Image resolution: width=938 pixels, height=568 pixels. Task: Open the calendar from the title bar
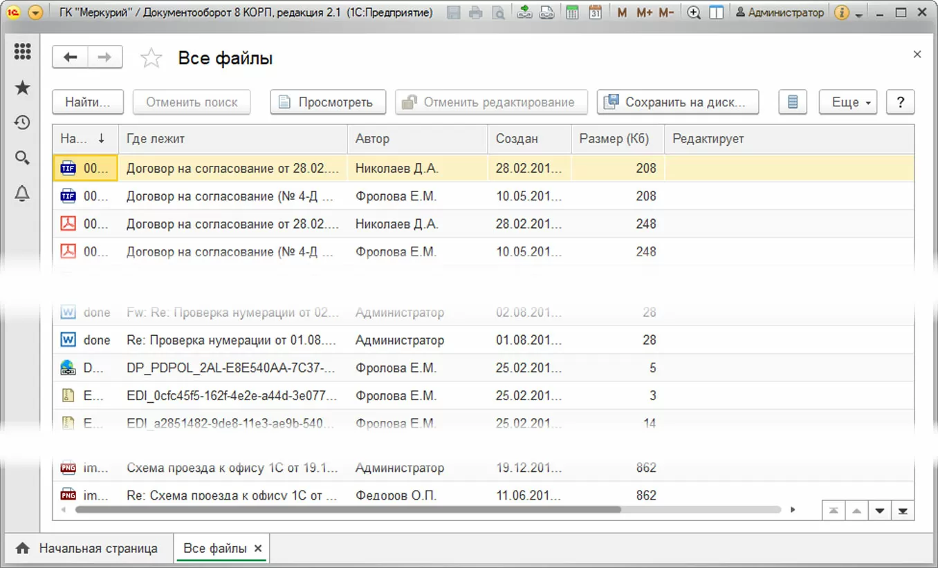[595, 12]
